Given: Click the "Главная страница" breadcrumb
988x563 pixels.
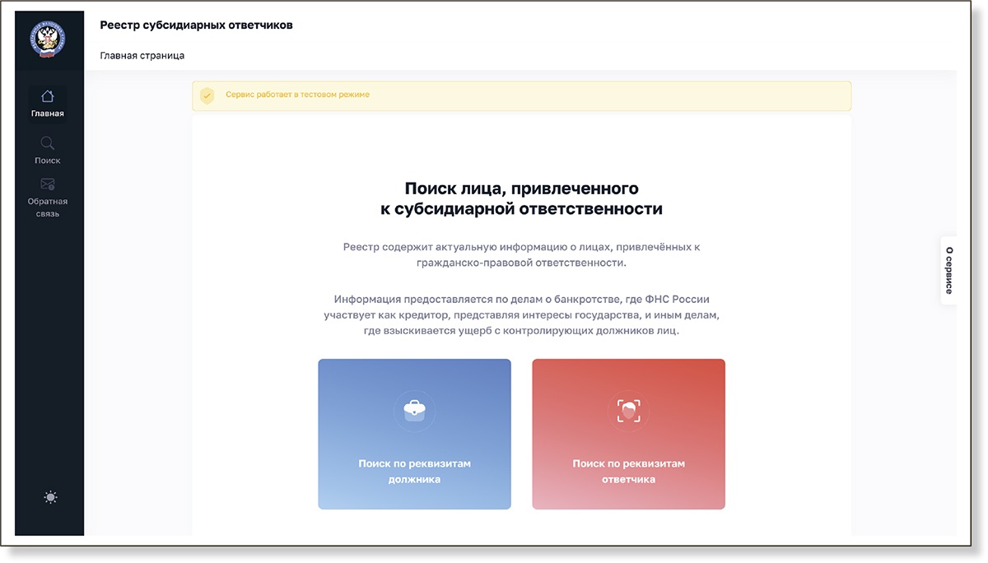Looking at the screenshot, I should click(142, 56).
